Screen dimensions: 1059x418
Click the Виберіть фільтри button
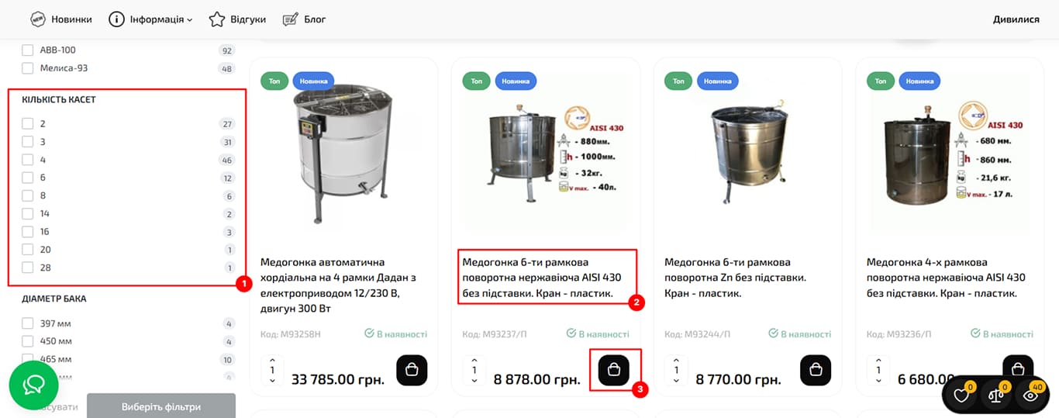coord(161,406)
